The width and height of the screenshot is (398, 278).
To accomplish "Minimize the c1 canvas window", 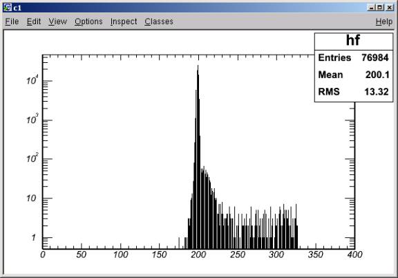I will 371,8.
